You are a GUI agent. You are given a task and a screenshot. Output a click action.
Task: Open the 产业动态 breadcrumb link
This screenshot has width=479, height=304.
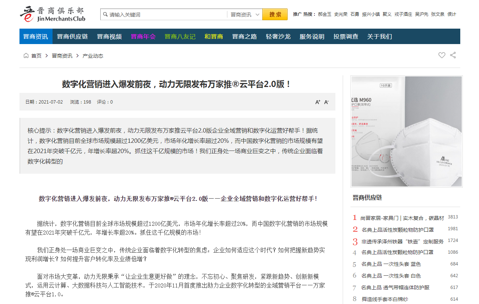(x=93, y=55)
